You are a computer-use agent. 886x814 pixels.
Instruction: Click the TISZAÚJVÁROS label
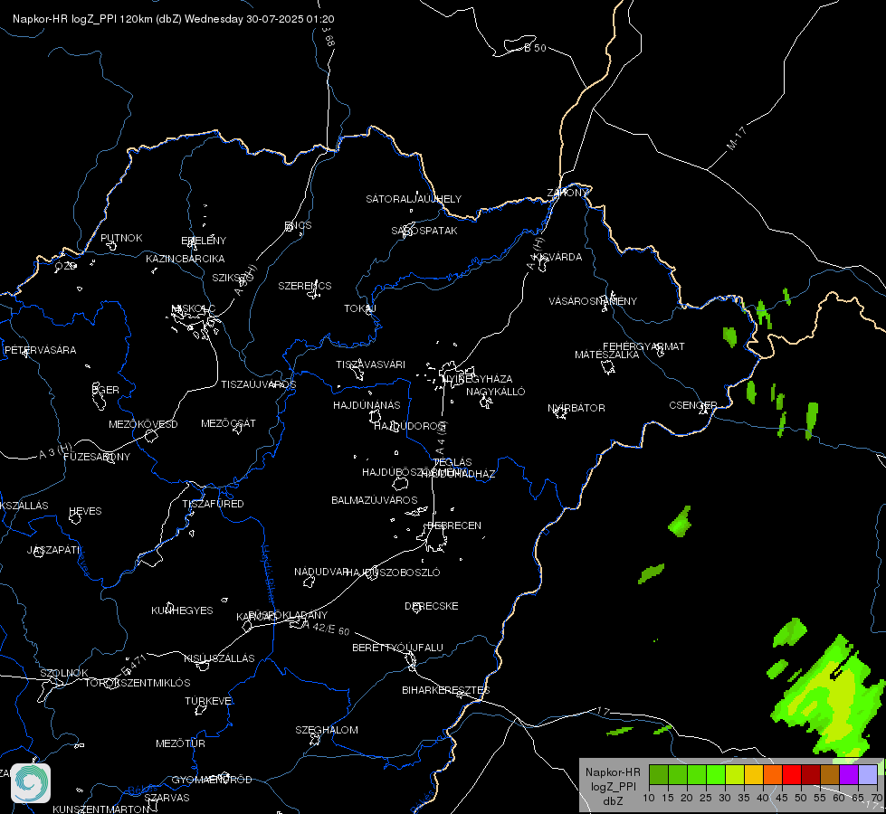click(x=258, y=384)
